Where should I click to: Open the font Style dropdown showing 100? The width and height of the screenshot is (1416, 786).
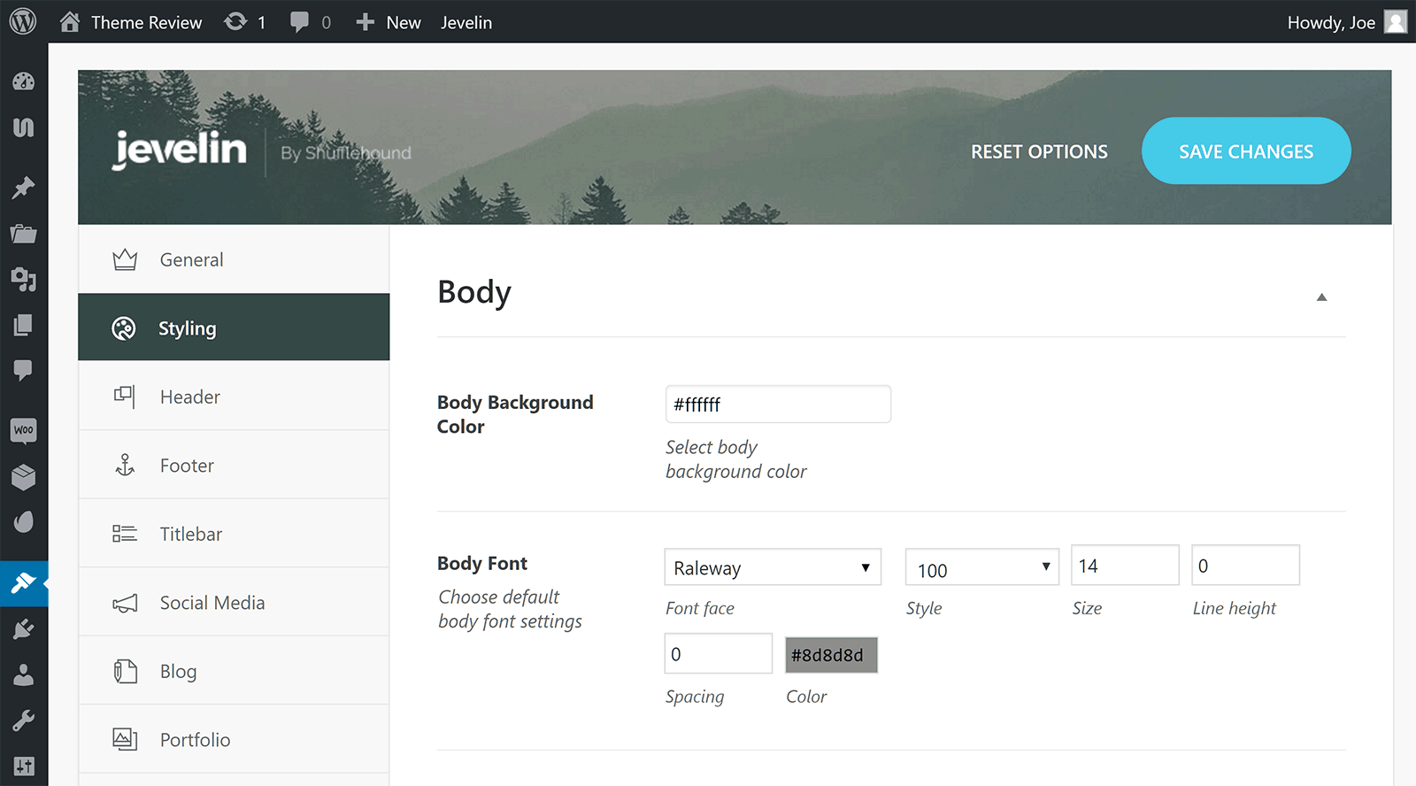point(982,567)
